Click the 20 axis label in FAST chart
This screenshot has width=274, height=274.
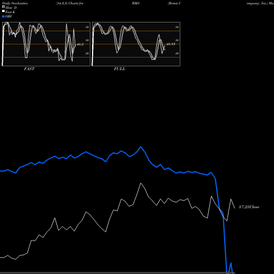click(87, 53)
